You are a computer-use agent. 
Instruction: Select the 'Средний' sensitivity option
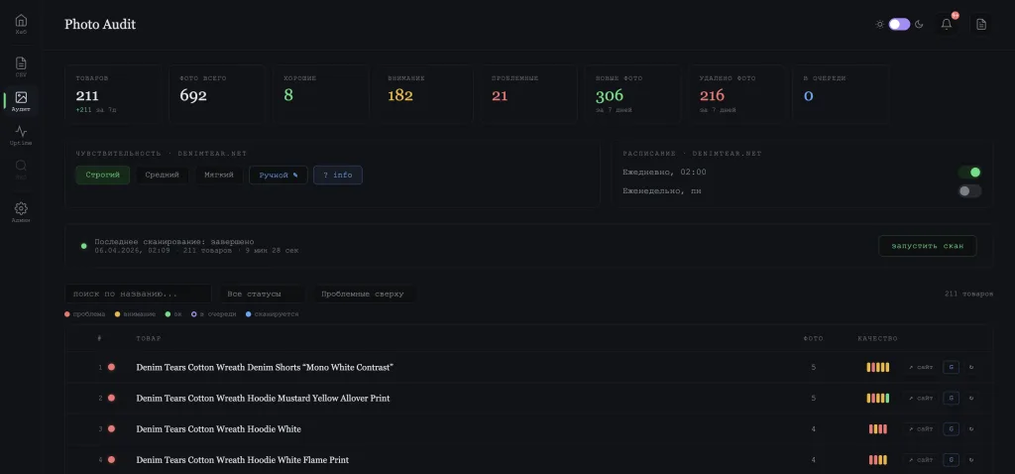(162, 175)
